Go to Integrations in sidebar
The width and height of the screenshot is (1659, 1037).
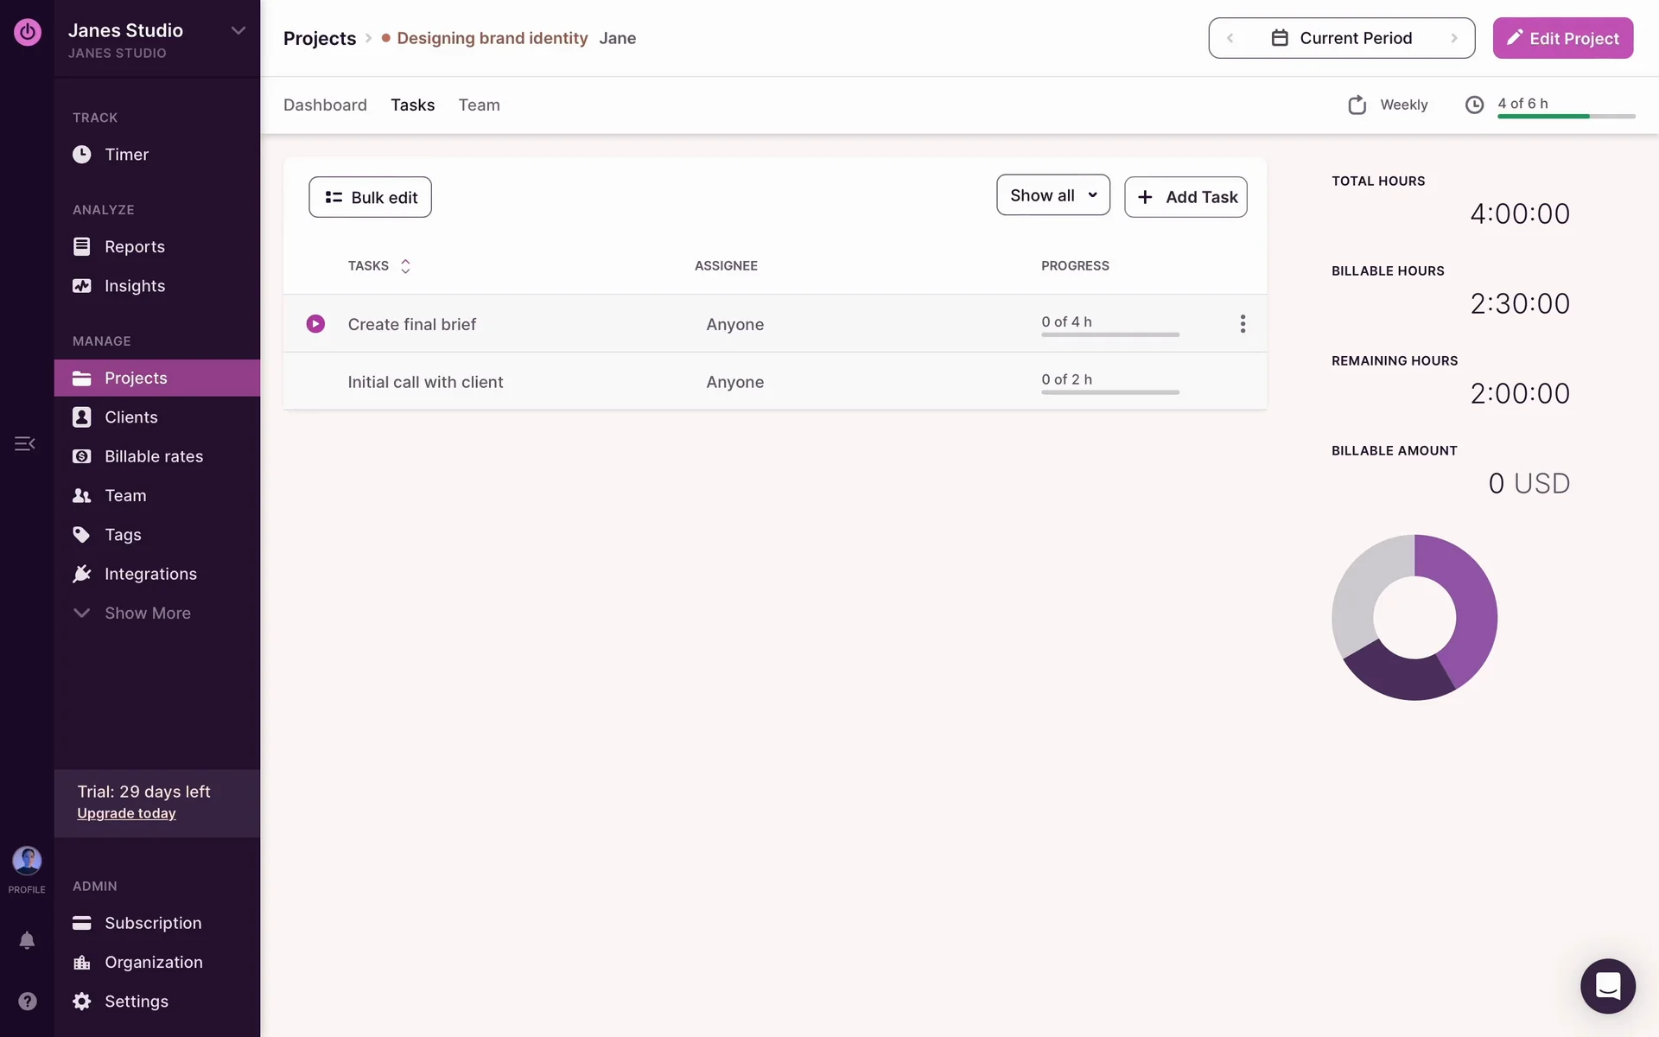click(150, 574)
